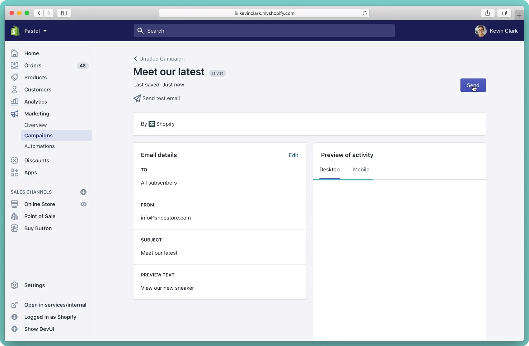Edit the email details
The image size is (529, 346).
tap(294, 155)
